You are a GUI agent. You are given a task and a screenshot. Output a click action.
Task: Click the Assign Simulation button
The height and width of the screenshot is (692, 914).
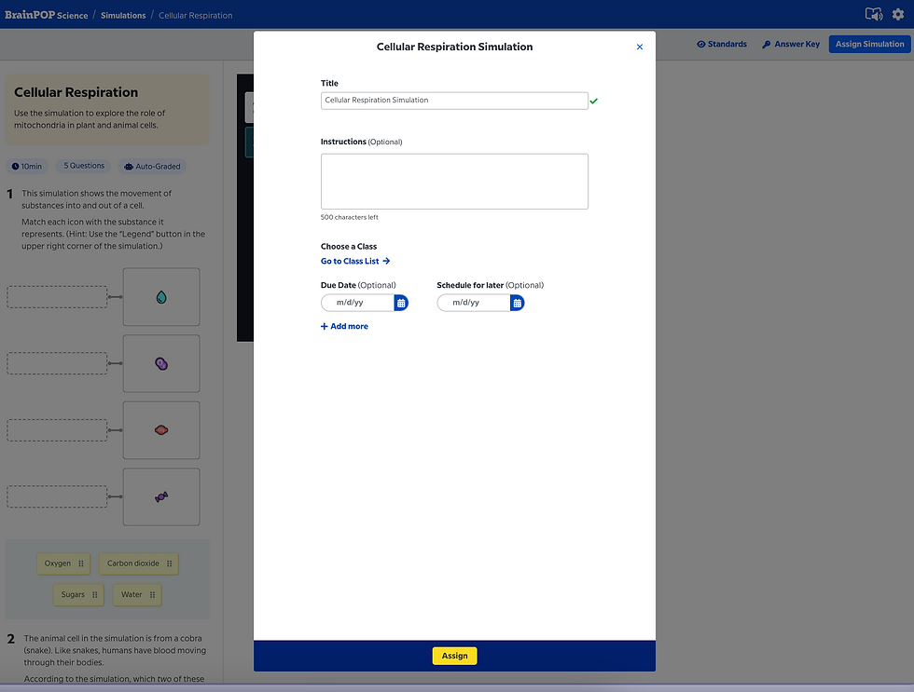click(x=869, y=44)
